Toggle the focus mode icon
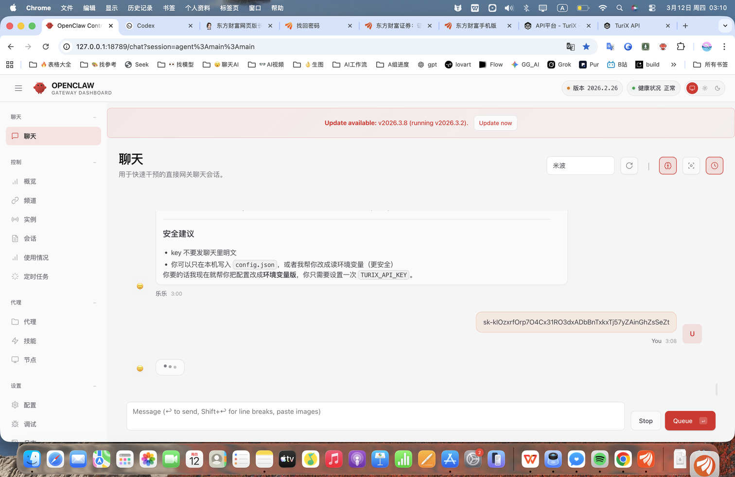 (x=691, y=166)
